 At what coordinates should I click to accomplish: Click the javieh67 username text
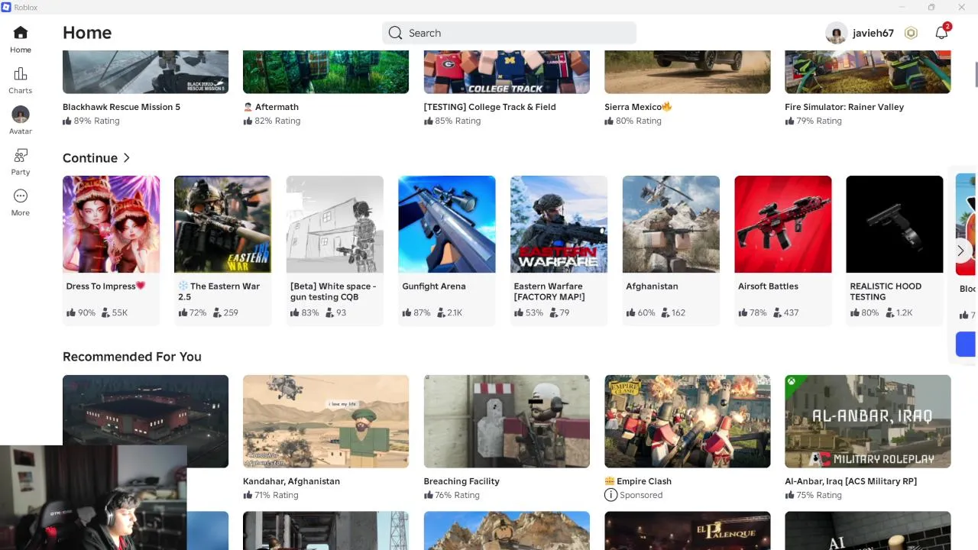click(x=873, y=33)
